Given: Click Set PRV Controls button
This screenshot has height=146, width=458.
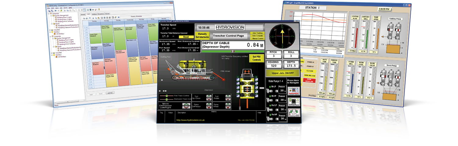Looking at the screenshot, I should pyautogui.click(x=256, y=58).
